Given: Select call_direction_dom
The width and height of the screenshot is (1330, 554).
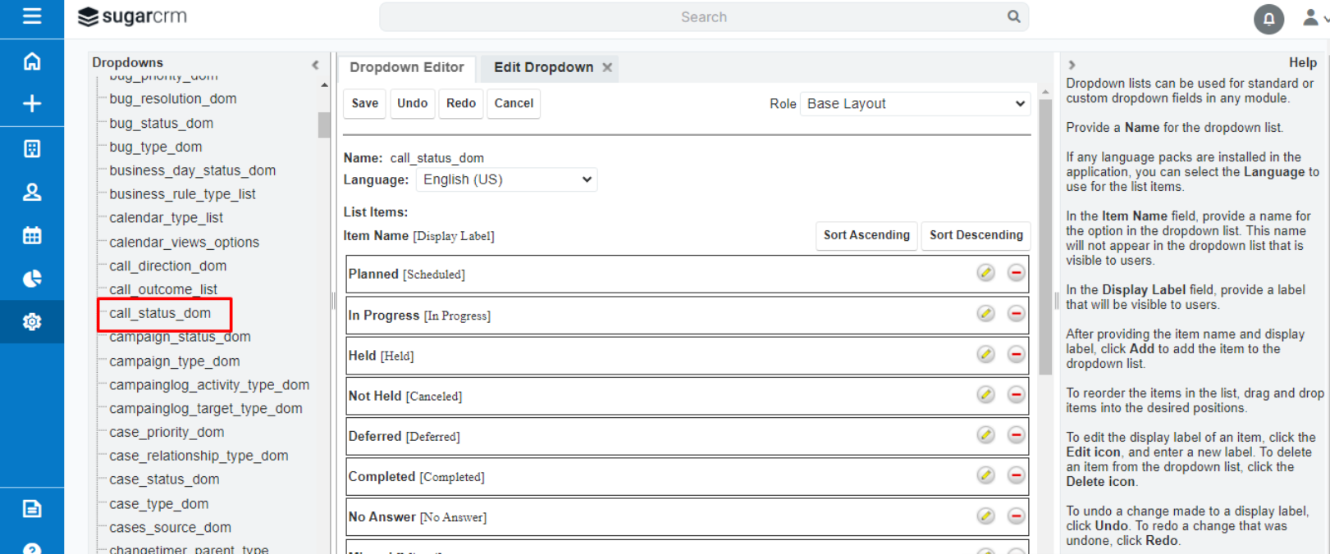Looking at the screenshot, I should pyautogui.click(x=168, y=266).
